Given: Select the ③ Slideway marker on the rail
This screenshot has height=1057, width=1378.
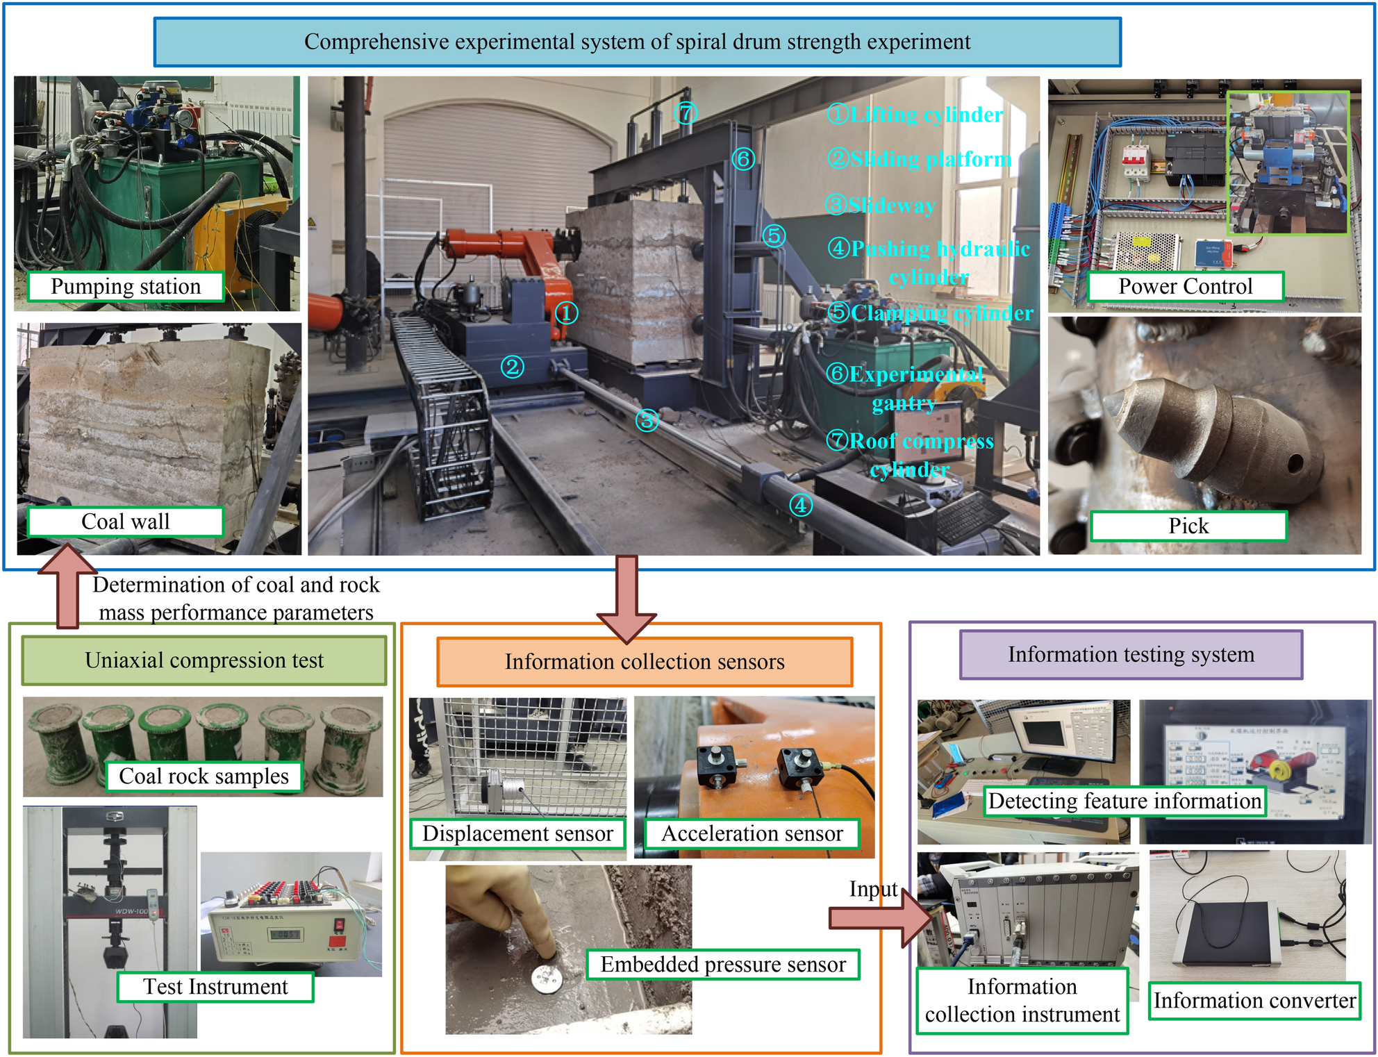Looking at the screenshot, I should point(647,420).
